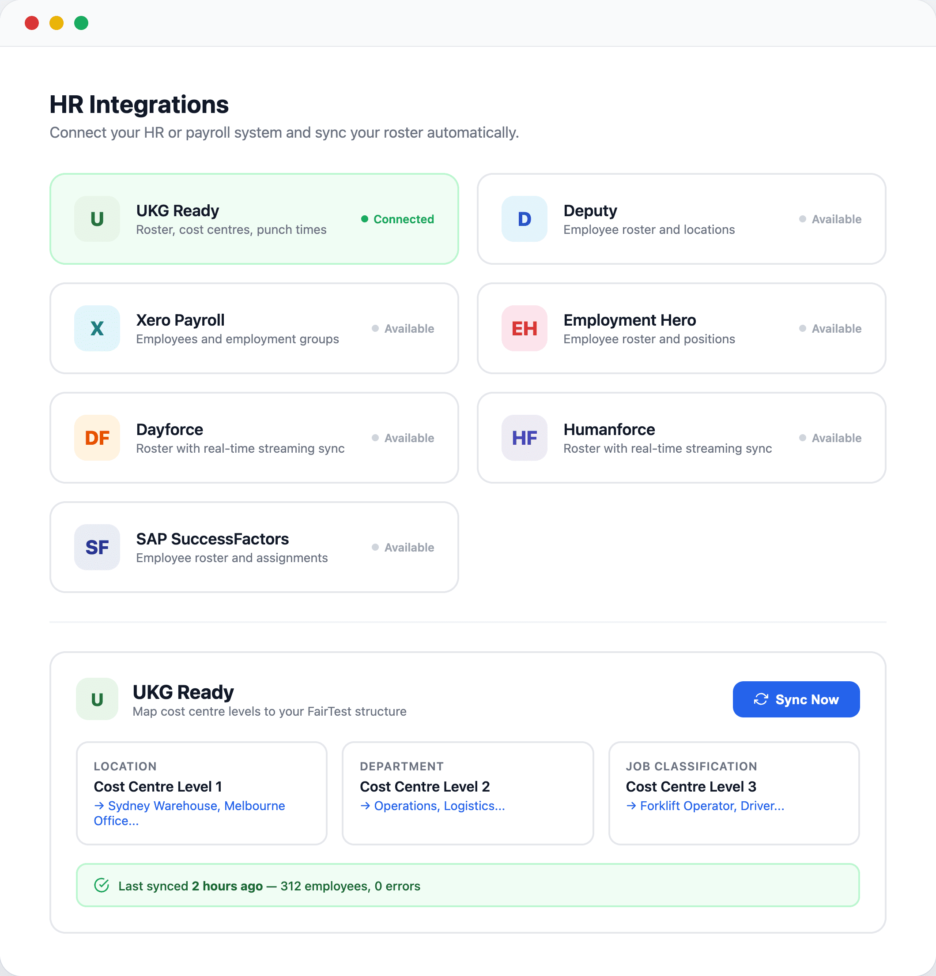Click the UKG Ready 'U' logo icon
The image size is (936, 976).
(97, 219)
